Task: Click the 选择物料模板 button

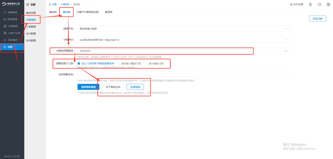Action: pos(88,87)
